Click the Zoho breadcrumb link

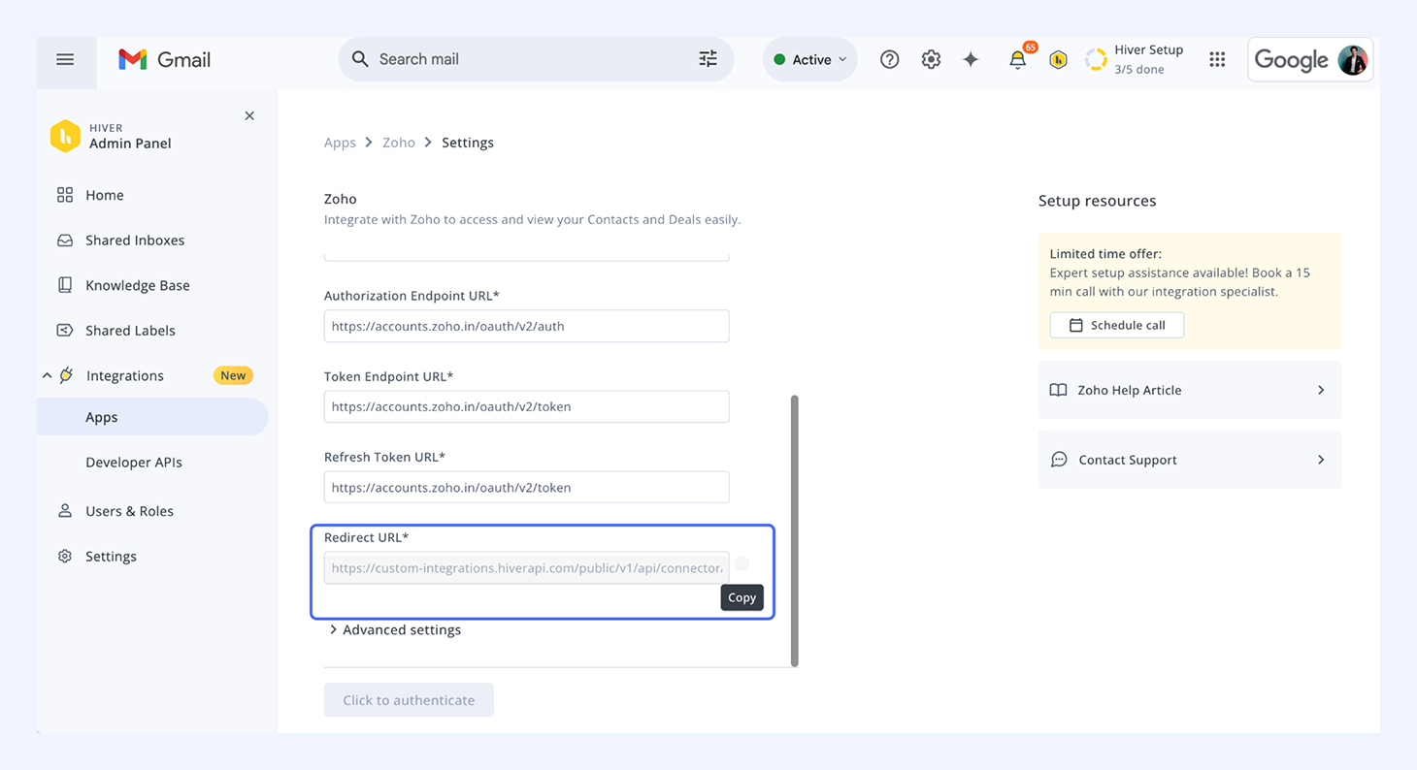click(x=399, y=143)
